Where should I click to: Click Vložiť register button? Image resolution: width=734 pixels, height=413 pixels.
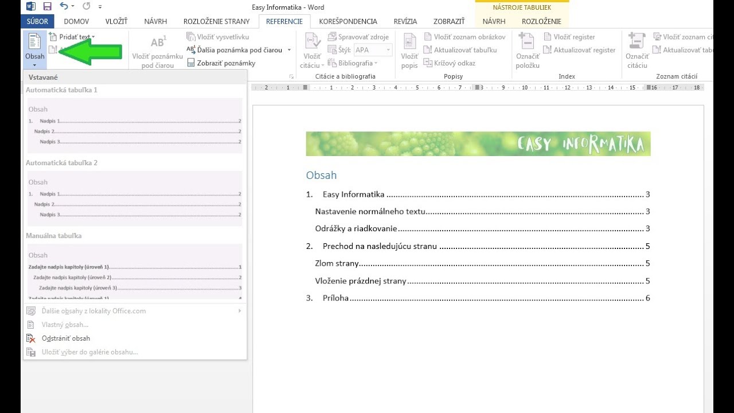(569, 37)
